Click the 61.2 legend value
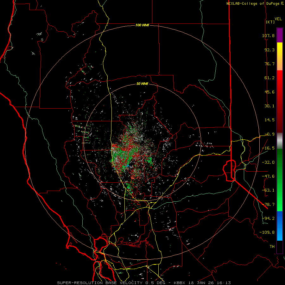The width and height of the screenshot is (285, 285). (269, 78)
